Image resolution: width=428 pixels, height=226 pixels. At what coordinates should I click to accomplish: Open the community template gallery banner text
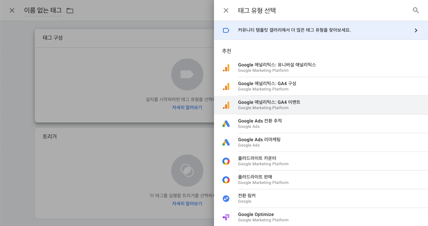pos(294,30)
